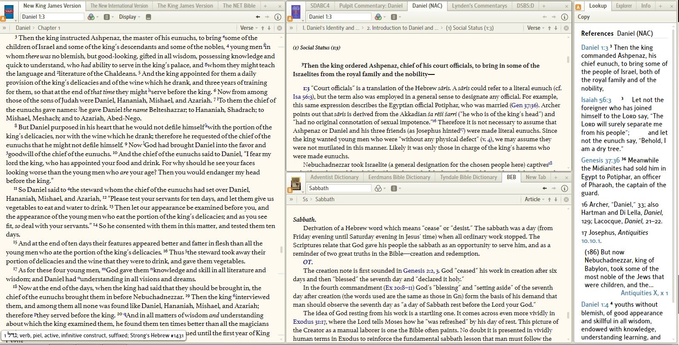
Task: Click the Copy button in Lookup
Action: point(584,17)
